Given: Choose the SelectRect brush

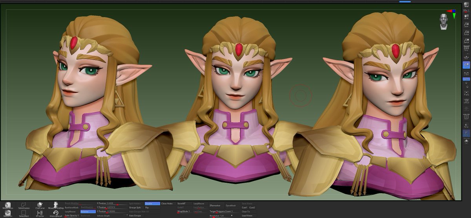Looking at the screenshot, I should (x=24, y=214).
